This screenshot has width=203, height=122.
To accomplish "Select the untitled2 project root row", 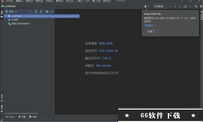I will tap(42, 16).
